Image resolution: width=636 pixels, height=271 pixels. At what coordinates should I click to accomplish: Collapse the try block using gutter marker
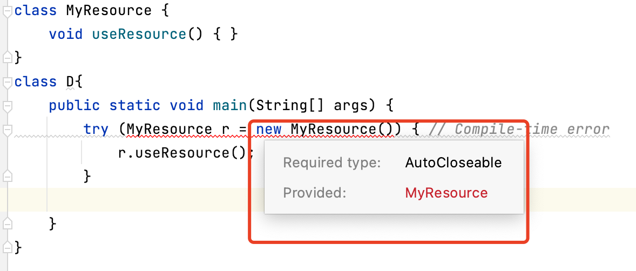pyautogui.click(x=7, y=130)
